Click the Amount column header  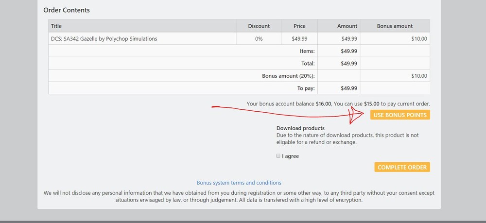(x=347, y=26)
